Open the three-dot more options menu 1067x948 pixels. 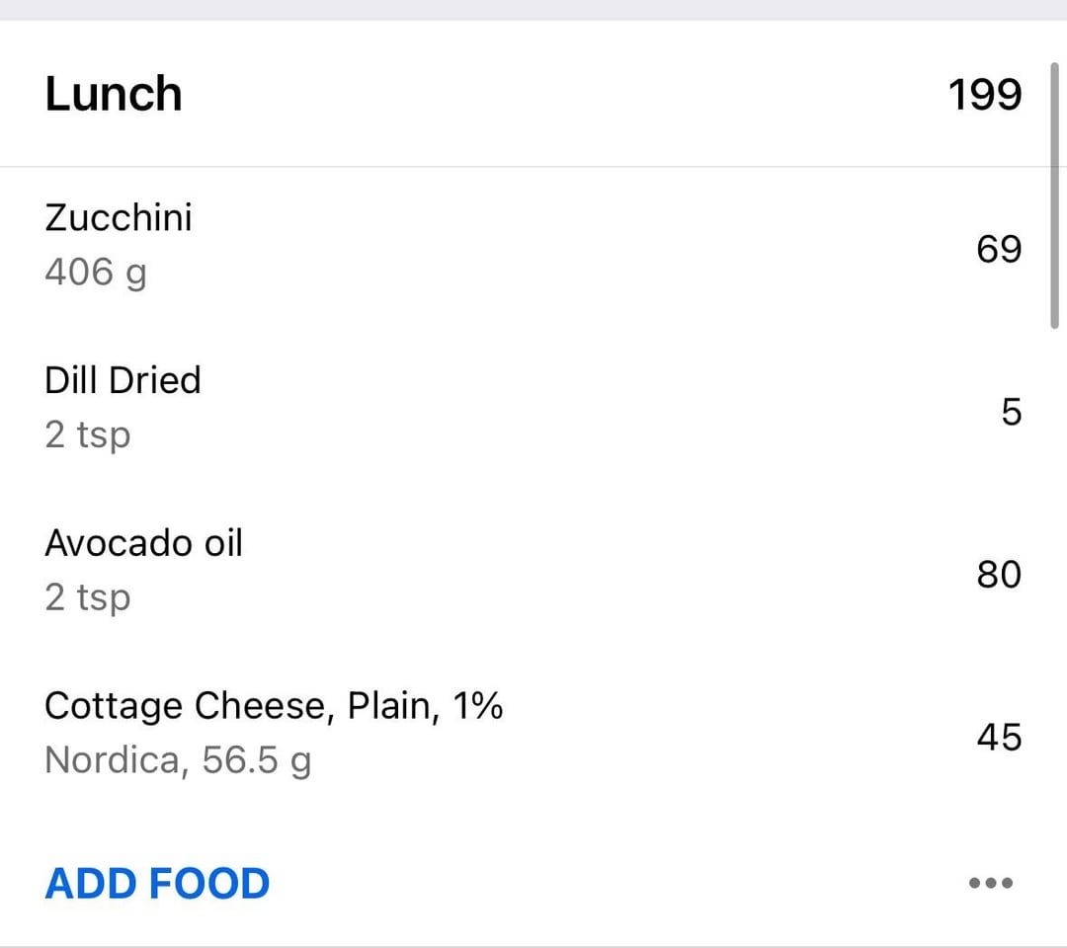(x=991, y=883)
